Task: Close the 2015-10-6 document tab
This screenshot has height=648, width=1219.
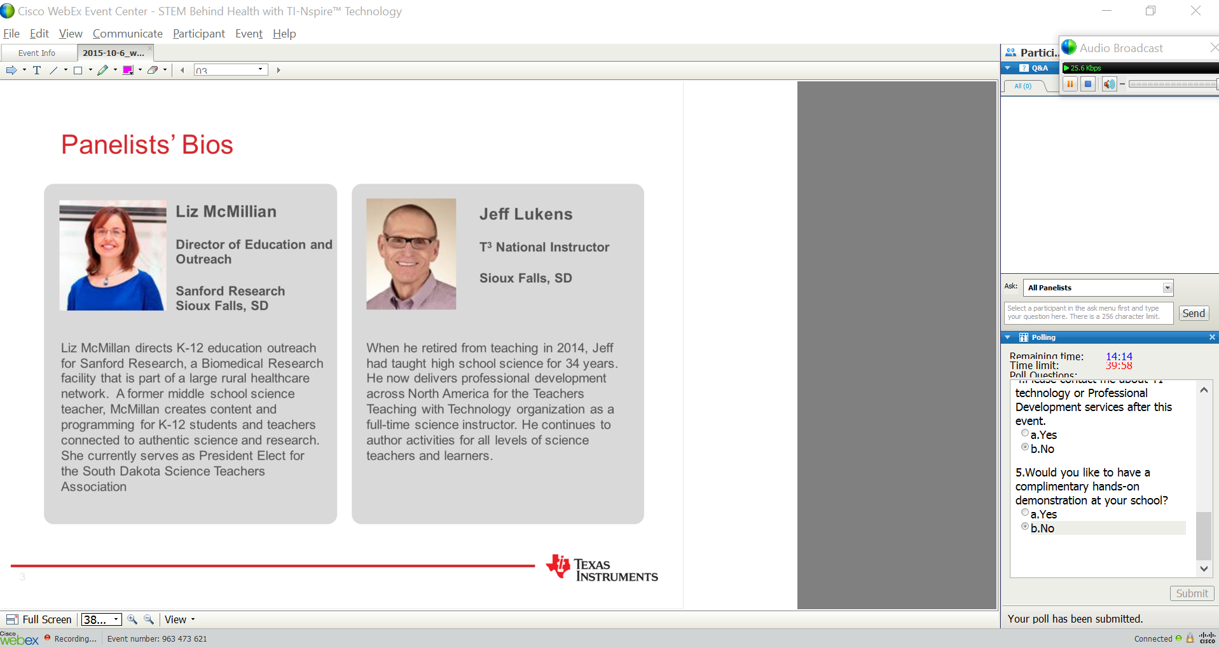Action: 150,48
